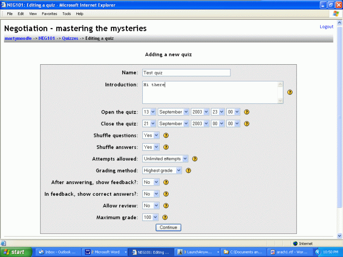The height and width of the screenshot is (257, 343).
Task: Expand the Grading method dropdown
Action: [162, 170]
